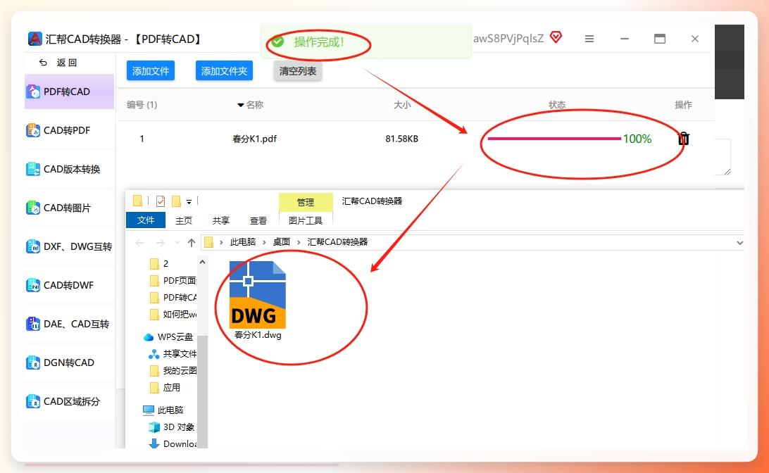Click the new folder icon in Explorer quick toolbar
769x473 pixels.
tap(176, 201)
